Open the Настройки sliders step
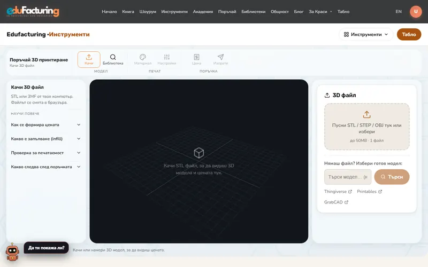Viewport: 428px width, 267px height. click(167, 59)
